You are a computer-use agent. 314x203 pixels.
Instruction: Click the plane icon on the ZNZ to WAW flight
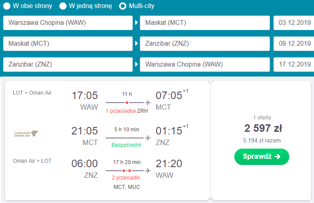point(148,171)
